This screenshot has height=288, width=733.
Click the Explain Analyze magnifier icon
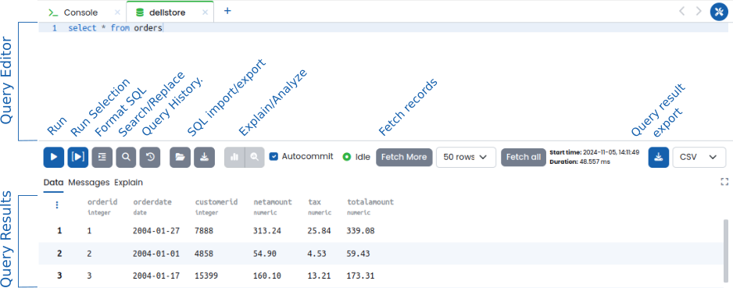(254, 158)
